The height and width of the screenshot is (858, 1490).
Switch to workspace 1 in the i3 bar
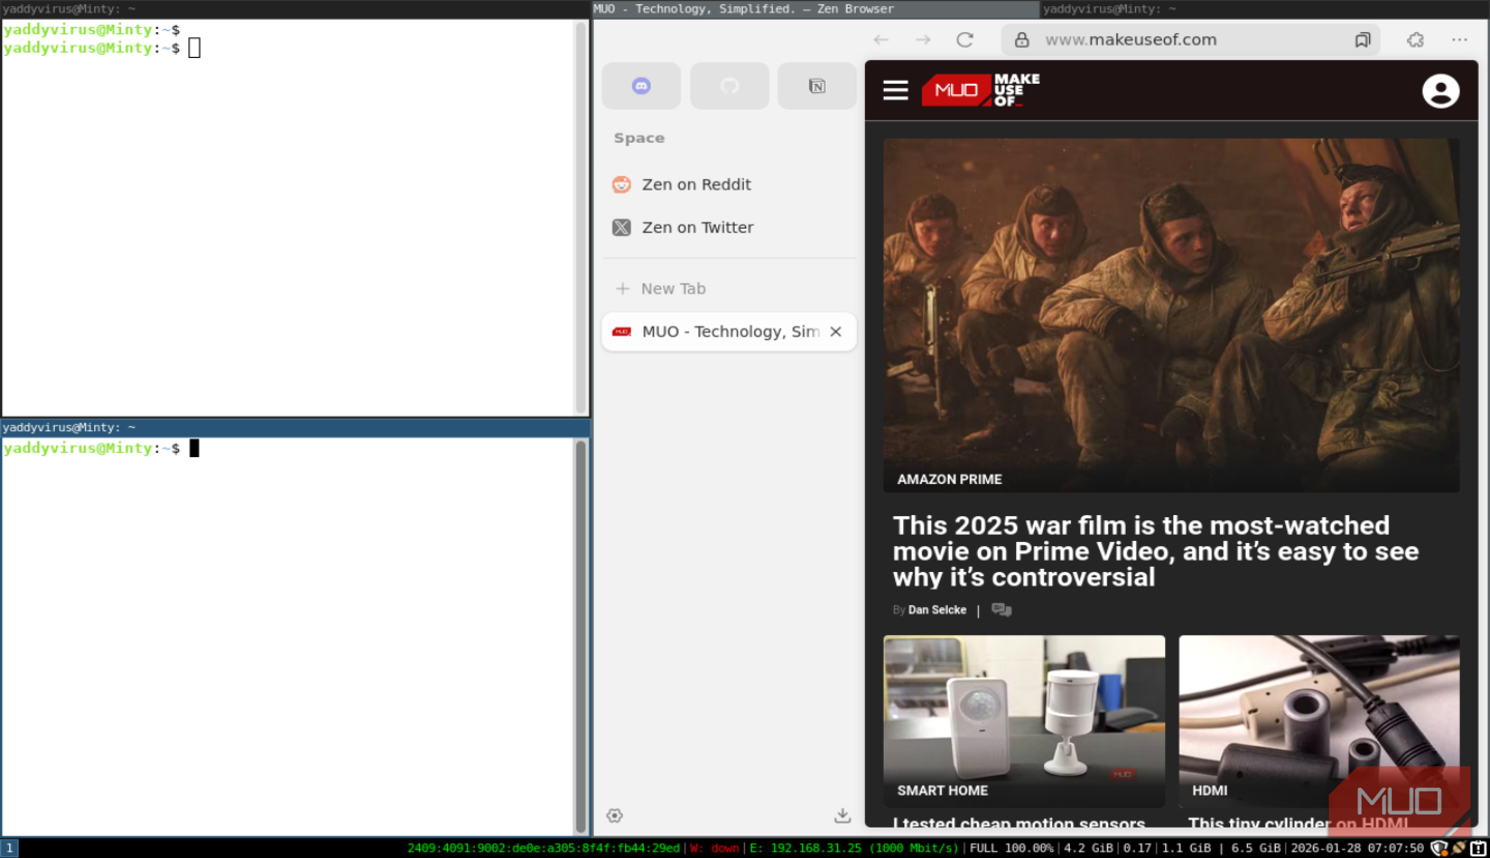9,849
